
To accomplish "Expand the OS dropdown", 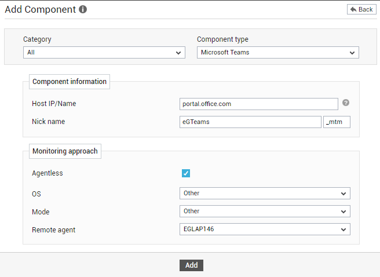I will pos(265,194).
